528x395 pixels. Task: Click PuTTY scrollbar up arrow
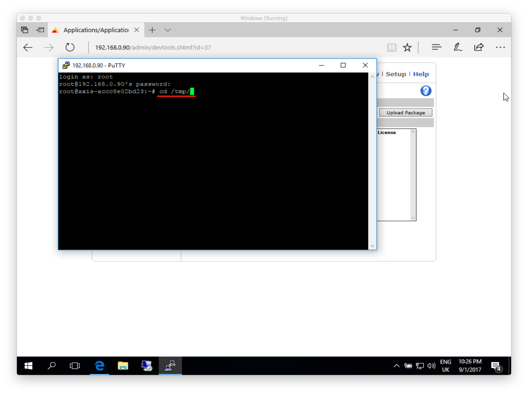pos(372,76)
